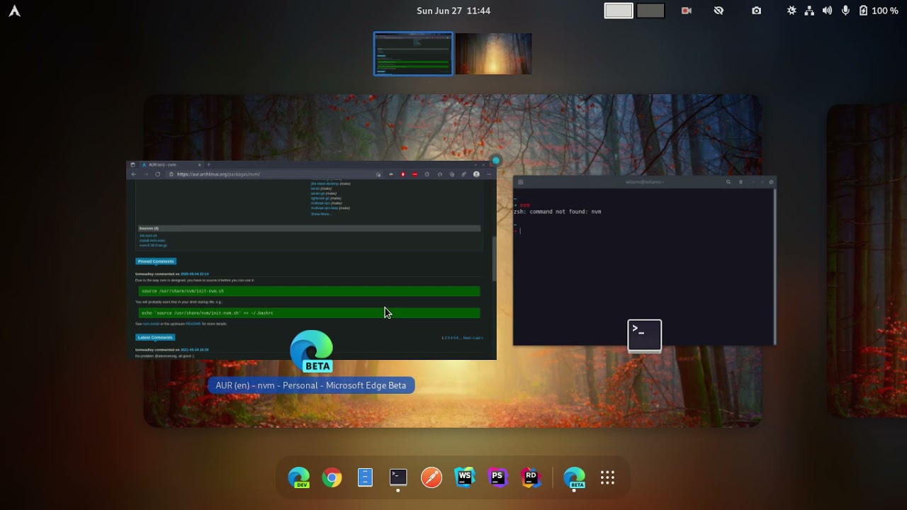Viewport: 907px width, 510px height.
Task: Open the init-nvm.sh source link
Action: (x=148, y=235)
